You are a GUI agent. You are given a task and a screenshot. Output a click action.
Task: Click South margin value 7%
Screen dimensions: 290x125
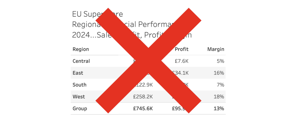(220, 85)
